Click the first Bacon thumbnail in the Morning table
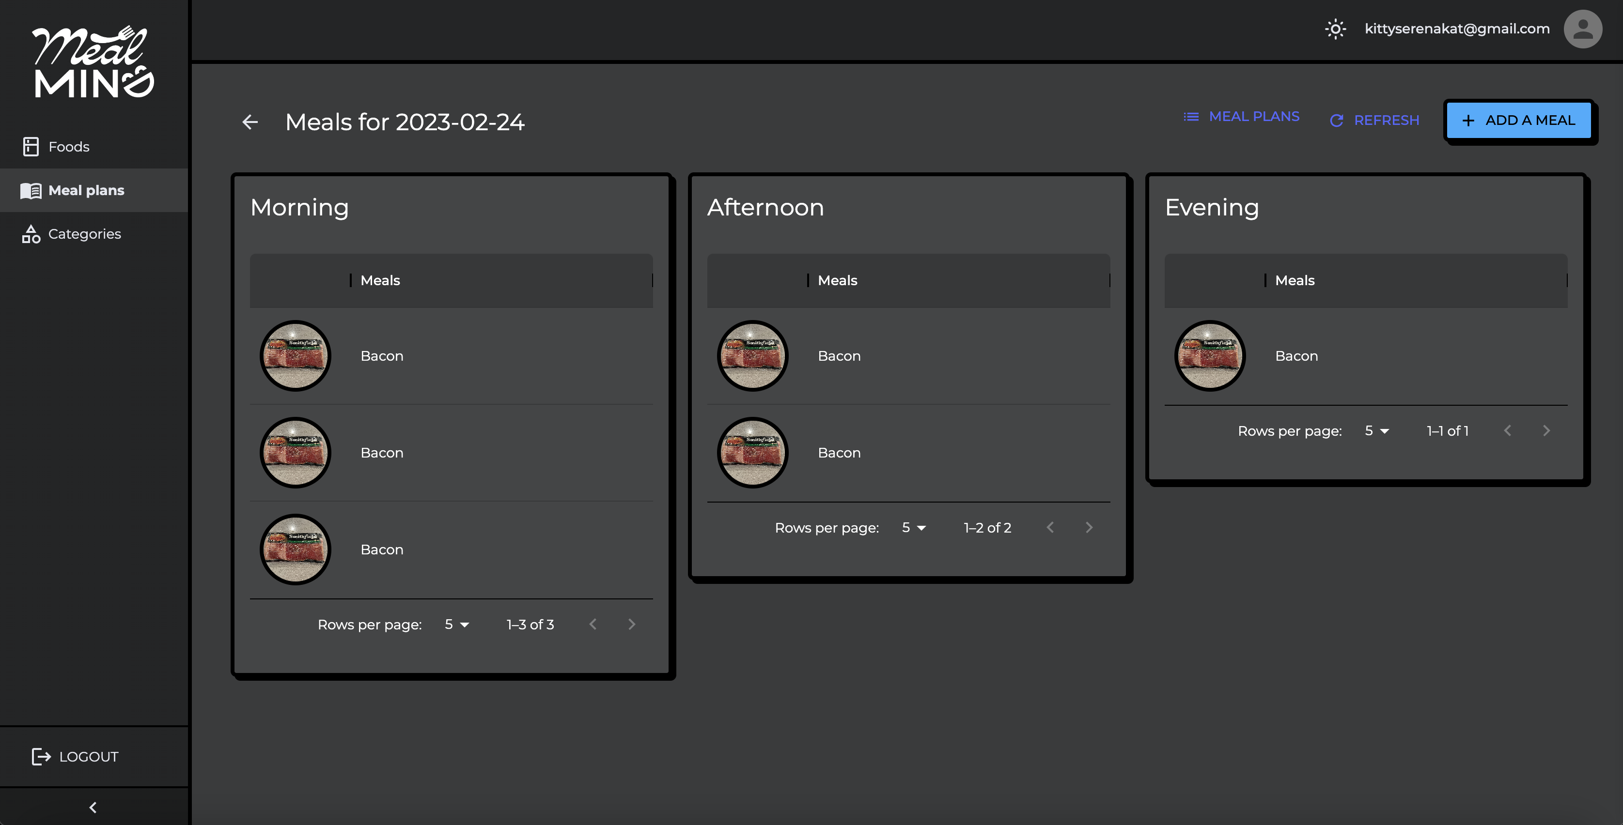The height and width of the screenshot is (825, 1623). click(295, 356)
